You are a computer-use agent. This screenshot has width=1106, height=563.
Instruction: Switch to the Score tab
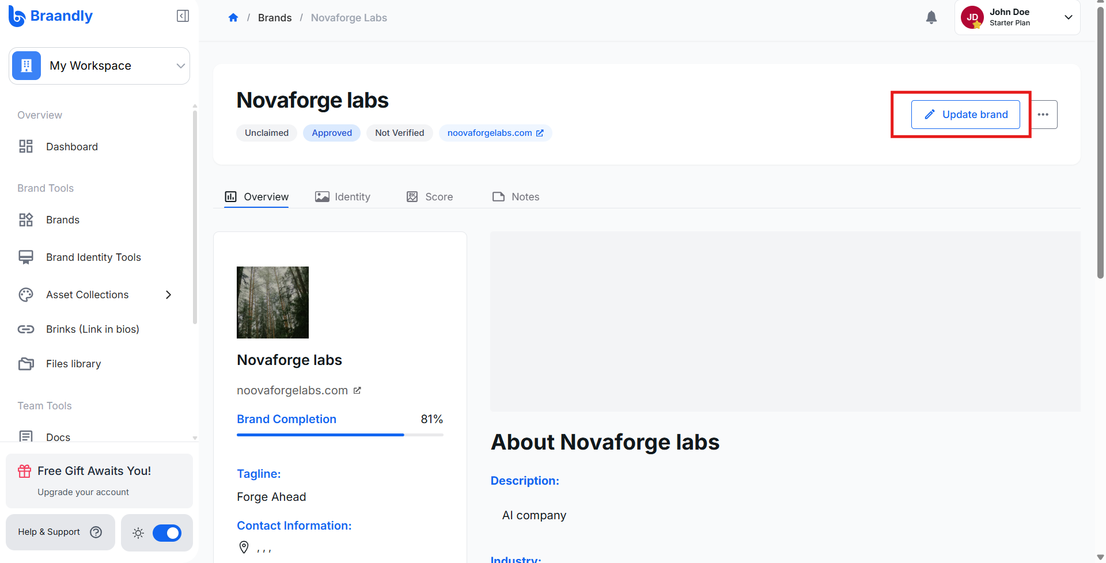(x=430, y=197)
